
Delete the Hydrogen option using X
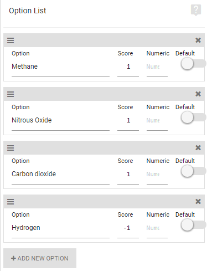(198, 201)
